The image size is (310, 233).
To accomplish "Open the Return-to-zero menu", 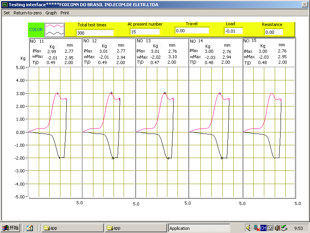I will (x=28, y=13).
